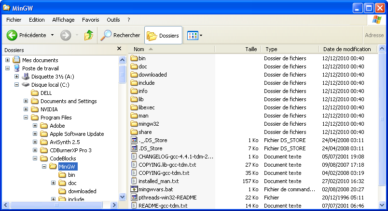The image size is (388, 211).
Task: Click pthreads-win32-README file icon
Action: 134,197
